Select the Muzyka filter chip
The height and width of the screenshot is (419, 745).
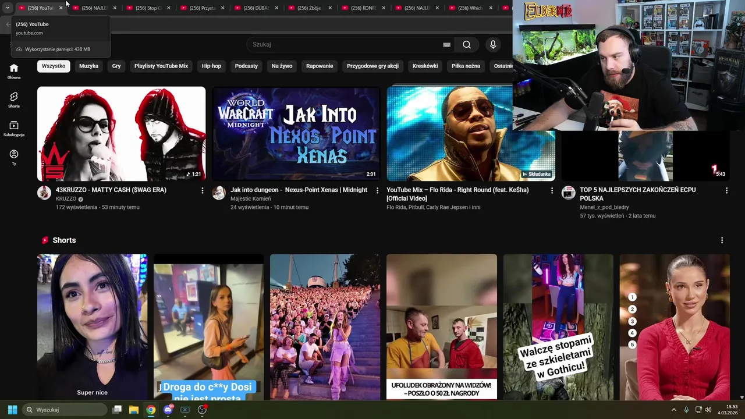88,66
